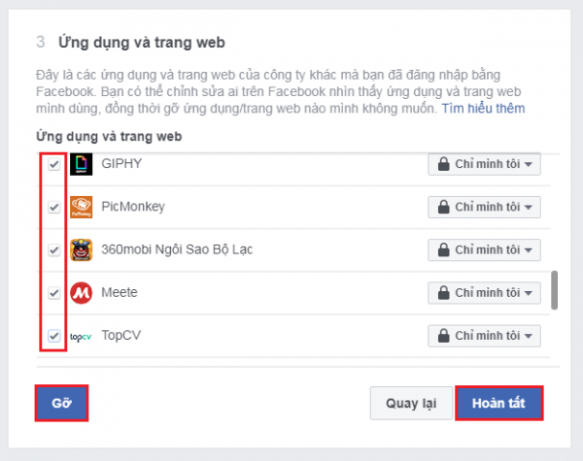
Task: Toggle the PicMonkey checkbox
Action: tap(54, 207)
